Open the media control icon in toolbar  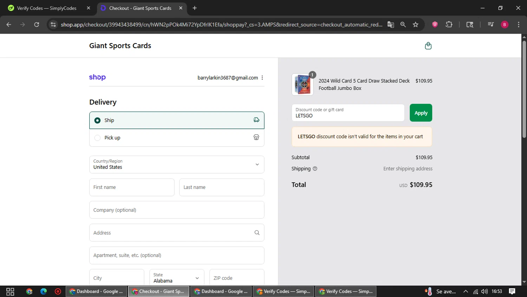pos(491,25)
